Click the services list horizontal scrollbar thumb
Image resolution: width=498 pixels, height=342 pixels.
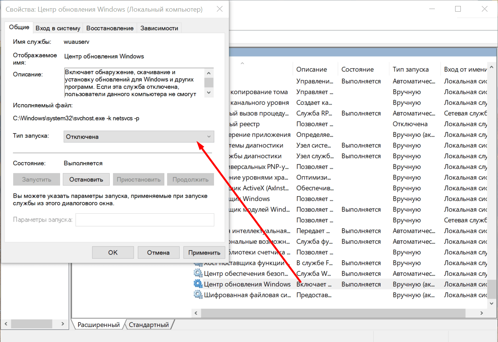(x=333, y=313)
